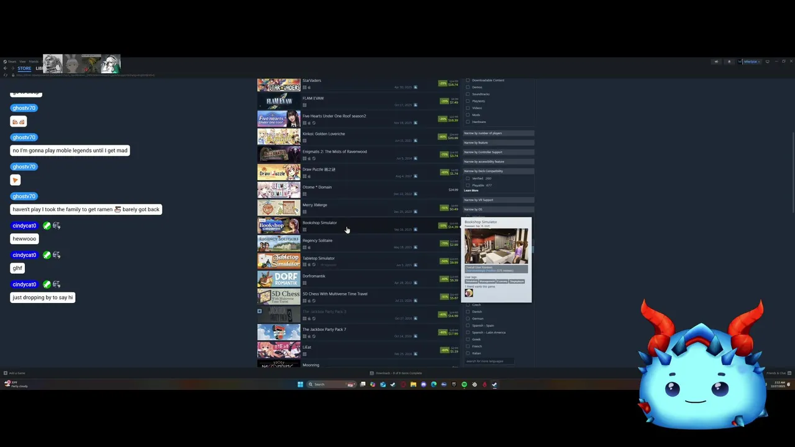Collapse Narrow by OS section

(497, 209)
